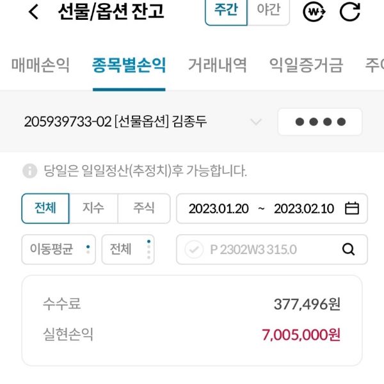Tap the refresh icon
This screenshot has height=384, width=384.
click(x=349, y=12)
